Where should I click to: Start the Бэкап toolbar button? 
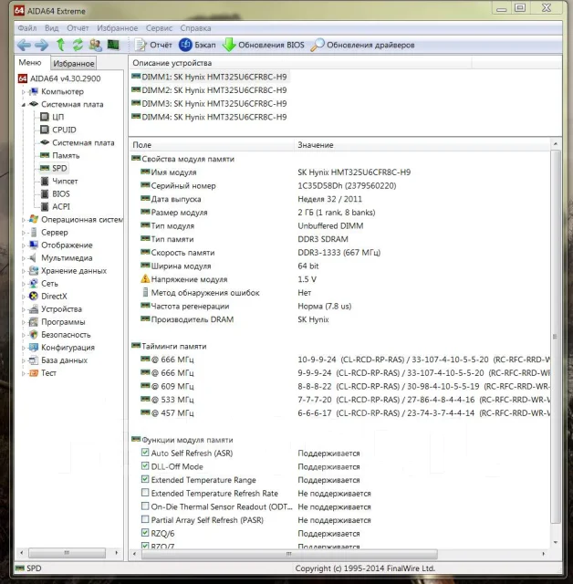[197, 45]
